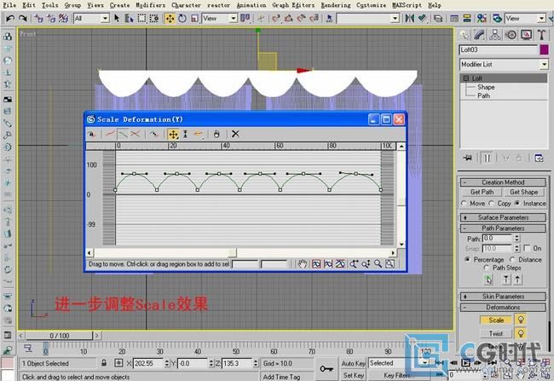This screenshot has height=381, width=554.
Task: Collapse the Path Parameters rollout
Action: [x=503, y=228]
